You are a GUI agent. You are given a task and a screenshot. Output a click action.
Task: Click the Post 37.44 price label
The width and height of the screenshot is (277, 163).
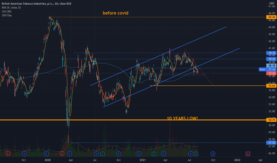(x=267, y=69)
